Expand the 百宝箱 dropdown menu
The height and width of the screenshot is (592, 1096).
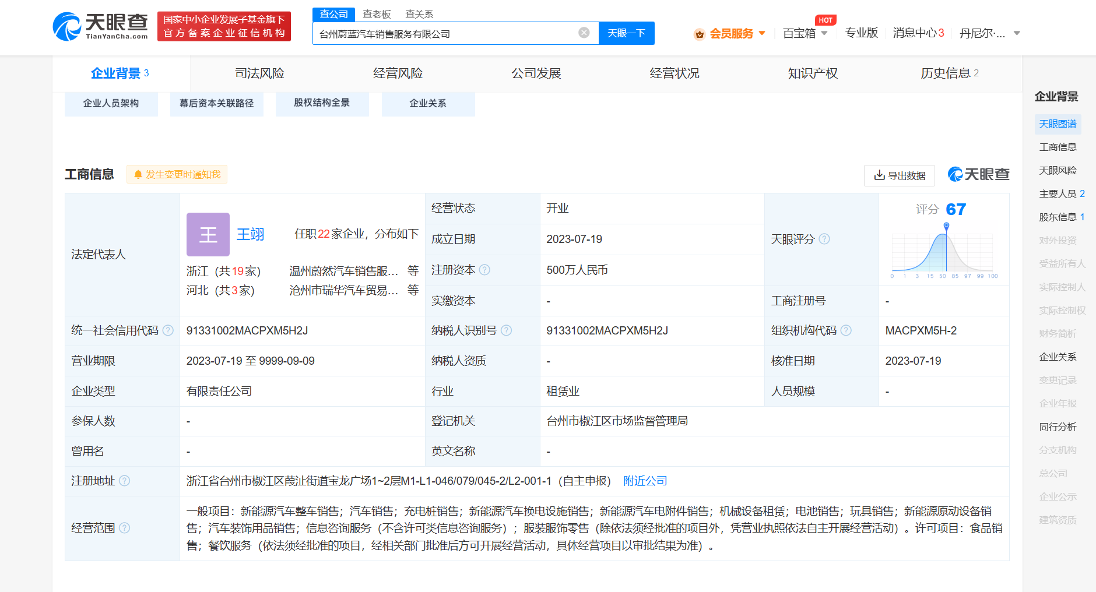pos(805,34)
